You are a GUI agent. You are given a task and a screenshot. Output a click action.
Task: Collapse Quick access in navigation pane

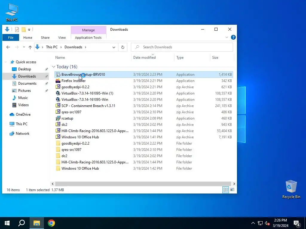click(x=6, y=62)
